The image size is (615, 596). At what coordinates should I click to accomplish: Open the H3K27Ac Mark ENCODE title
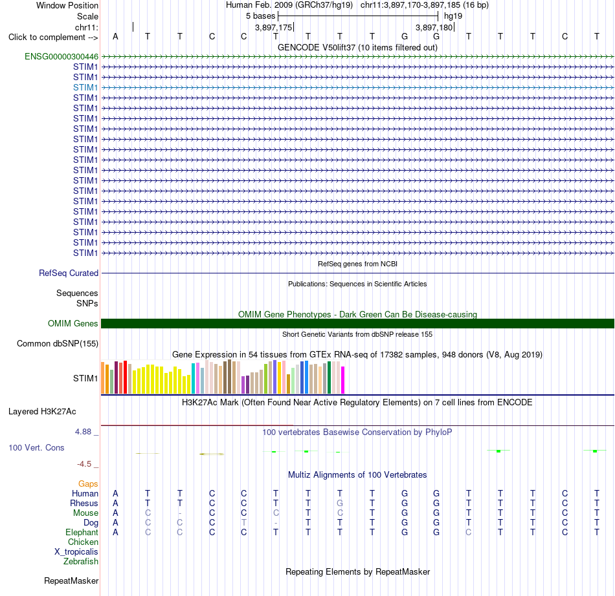[357, 403]
